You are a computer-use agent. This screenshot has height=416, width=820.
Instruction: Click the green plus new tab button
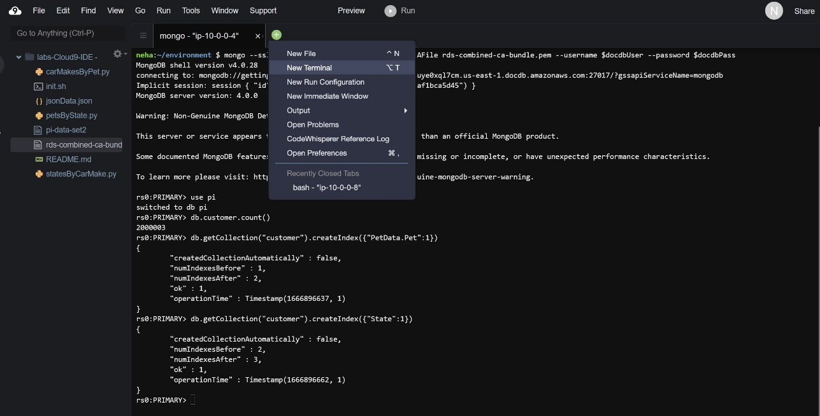276,35
